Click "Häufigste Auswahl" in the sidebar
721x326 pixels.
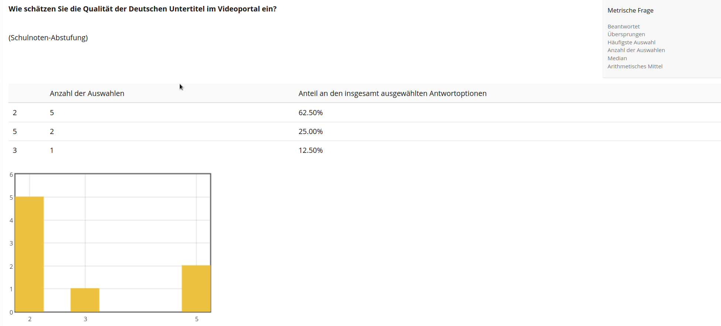631,42
